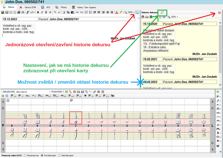The width and height of the screenshot is (223, 158).
Task: Align text to the right
Action: tap(112, 12)
